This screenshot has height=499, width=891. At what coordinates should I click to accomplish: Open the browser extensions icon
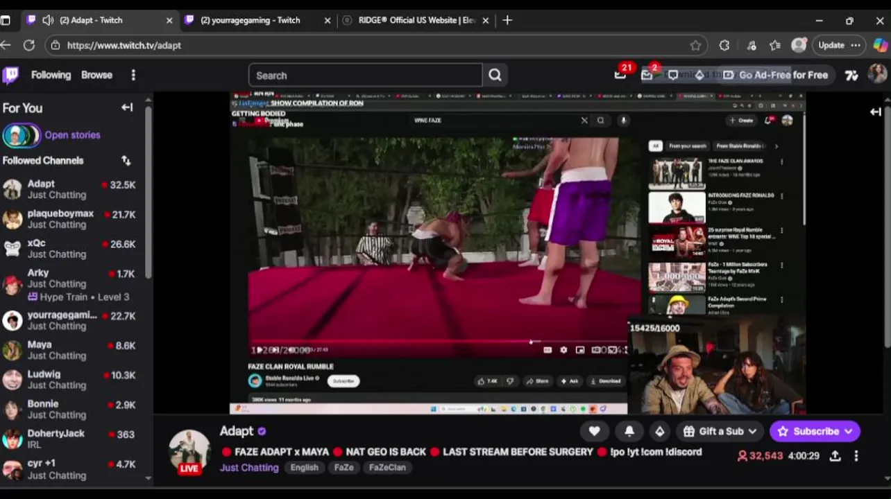724,45
